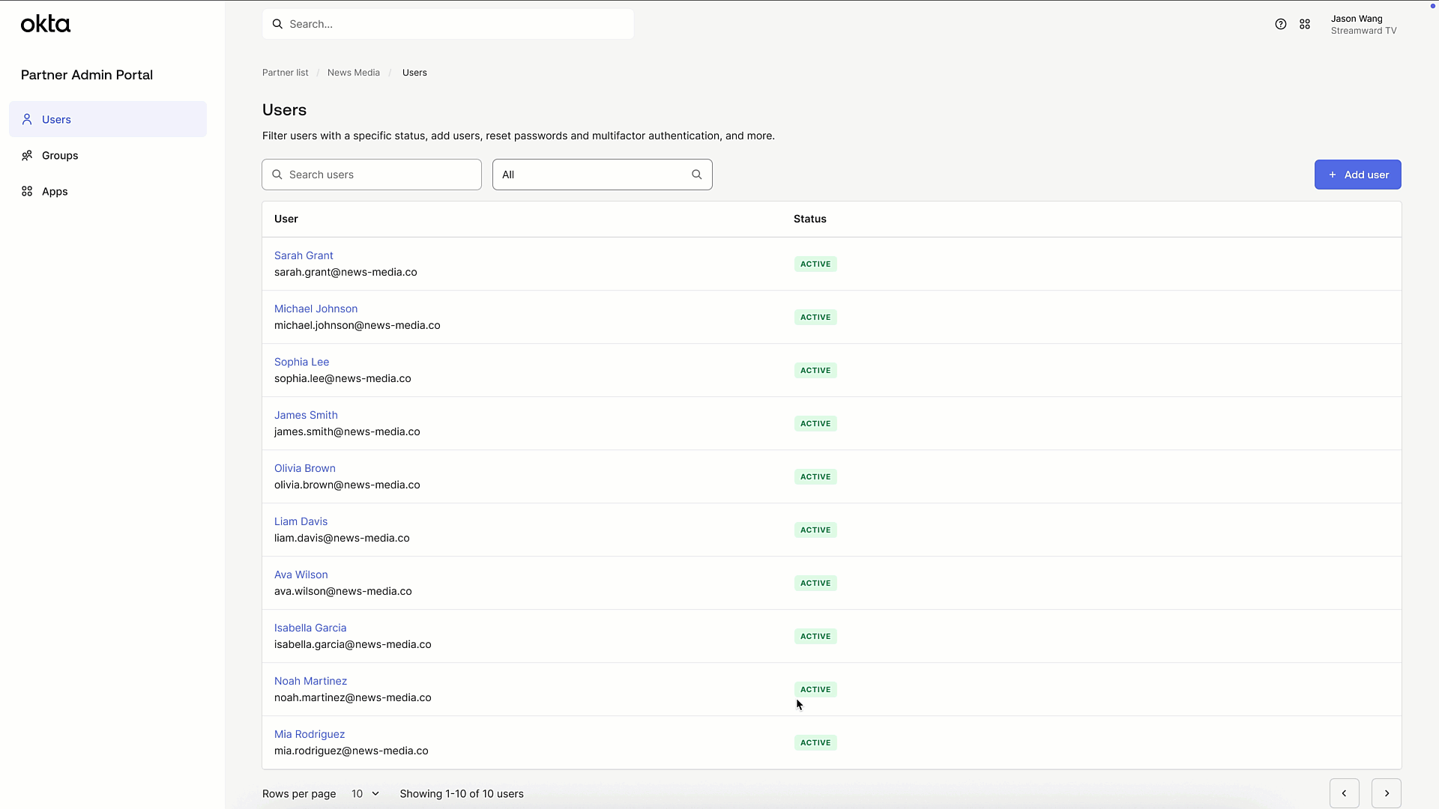
Task: Click the apps grid icon near Jason Wang
Action: (x=1304, y=23)
